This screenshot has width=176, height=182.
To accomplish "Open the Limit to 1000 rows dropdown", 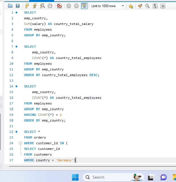I will tap(123, 6).
